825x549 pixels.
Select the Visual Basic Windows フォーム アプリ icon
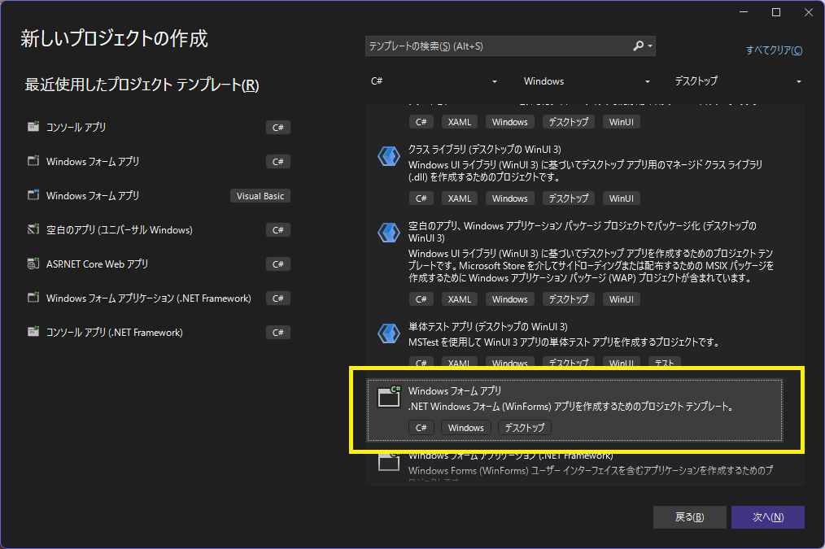point(33,195)
